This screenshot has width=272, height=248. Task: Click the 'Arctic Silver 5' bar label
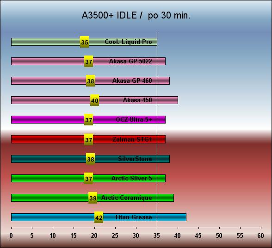[132, 178]
